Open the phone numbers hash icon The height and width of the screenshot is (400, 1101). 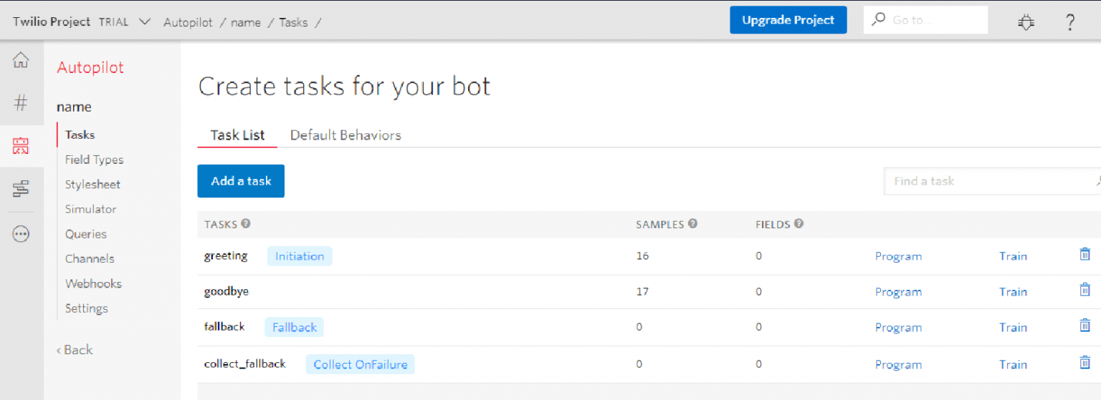[22, 103]
